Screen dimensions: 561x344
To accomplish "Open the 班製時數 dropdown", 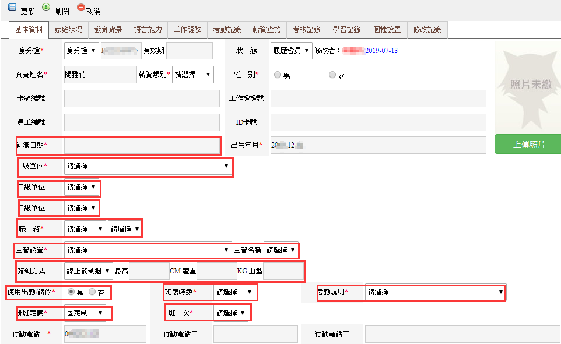I will click(234, 292).
